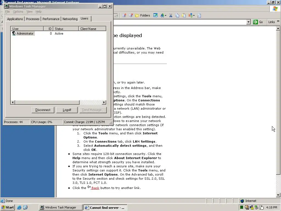Click IE page scroll down arrow
281x211 pixels.
pyautogui.click(x=278, y=195)
